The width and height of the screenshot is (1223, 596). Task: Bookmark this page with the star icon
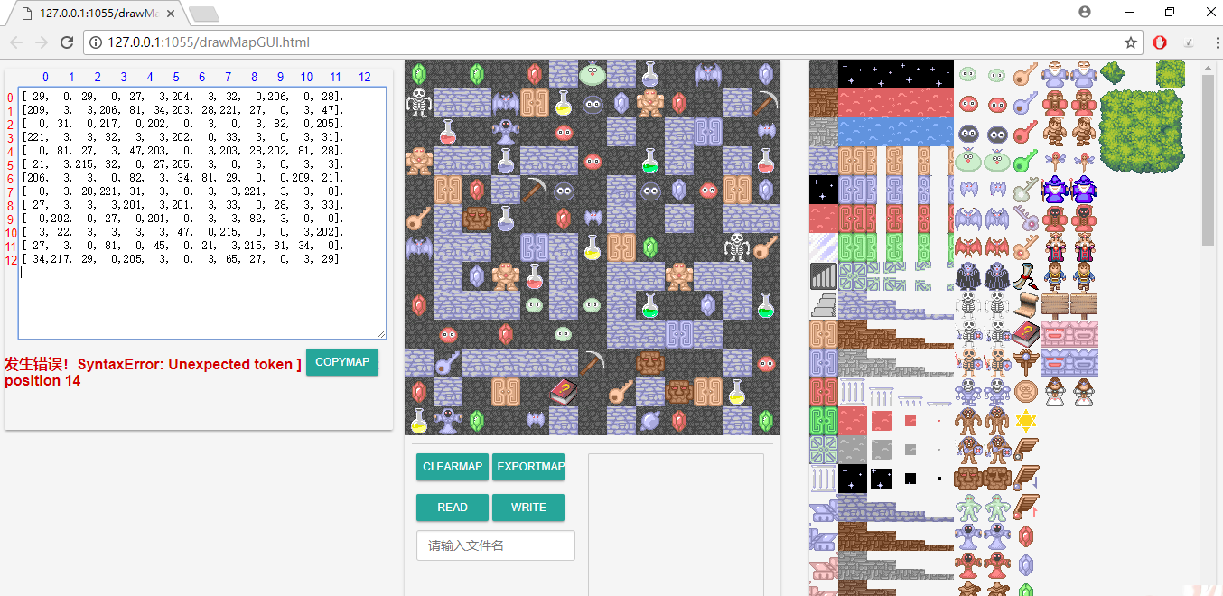(x=1130, y=42)
